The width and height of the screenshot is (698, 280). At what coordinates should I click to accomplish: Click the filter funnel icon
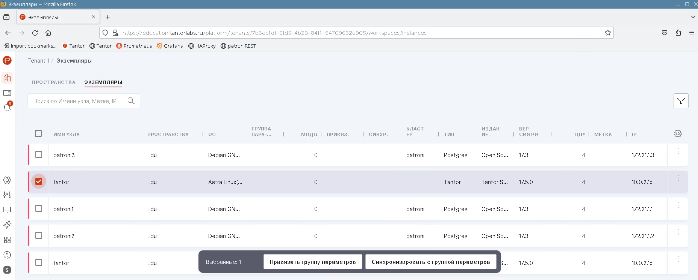[681, 101]
